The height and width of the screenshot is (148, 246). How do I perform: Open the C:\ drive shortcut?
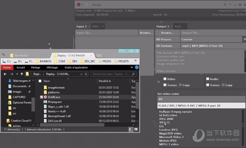coord(7,61)
